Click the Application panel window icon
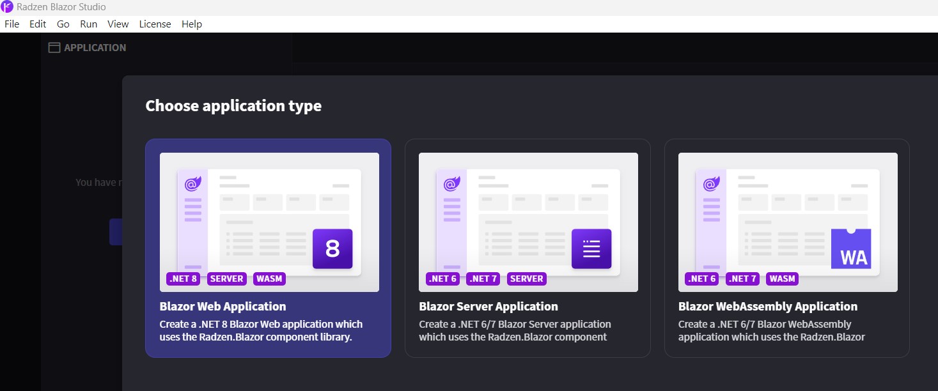938x391 pixels. tap(54, 47)
